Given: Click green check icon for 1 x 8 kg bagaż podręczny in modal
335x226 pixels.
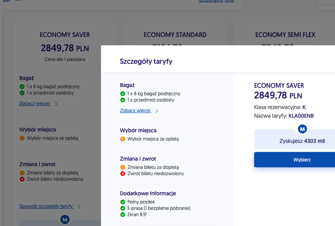Looking at the screenshot, I should pyautogui.click(x=123, y=94).
